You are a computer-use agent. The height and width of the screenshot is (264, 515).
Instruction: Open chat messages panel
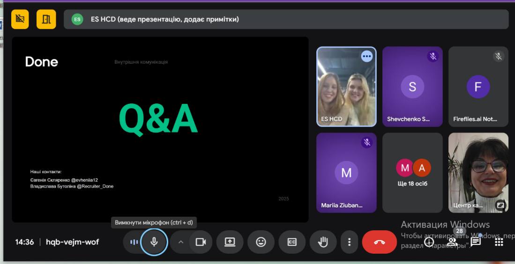(x=476, y=242)
